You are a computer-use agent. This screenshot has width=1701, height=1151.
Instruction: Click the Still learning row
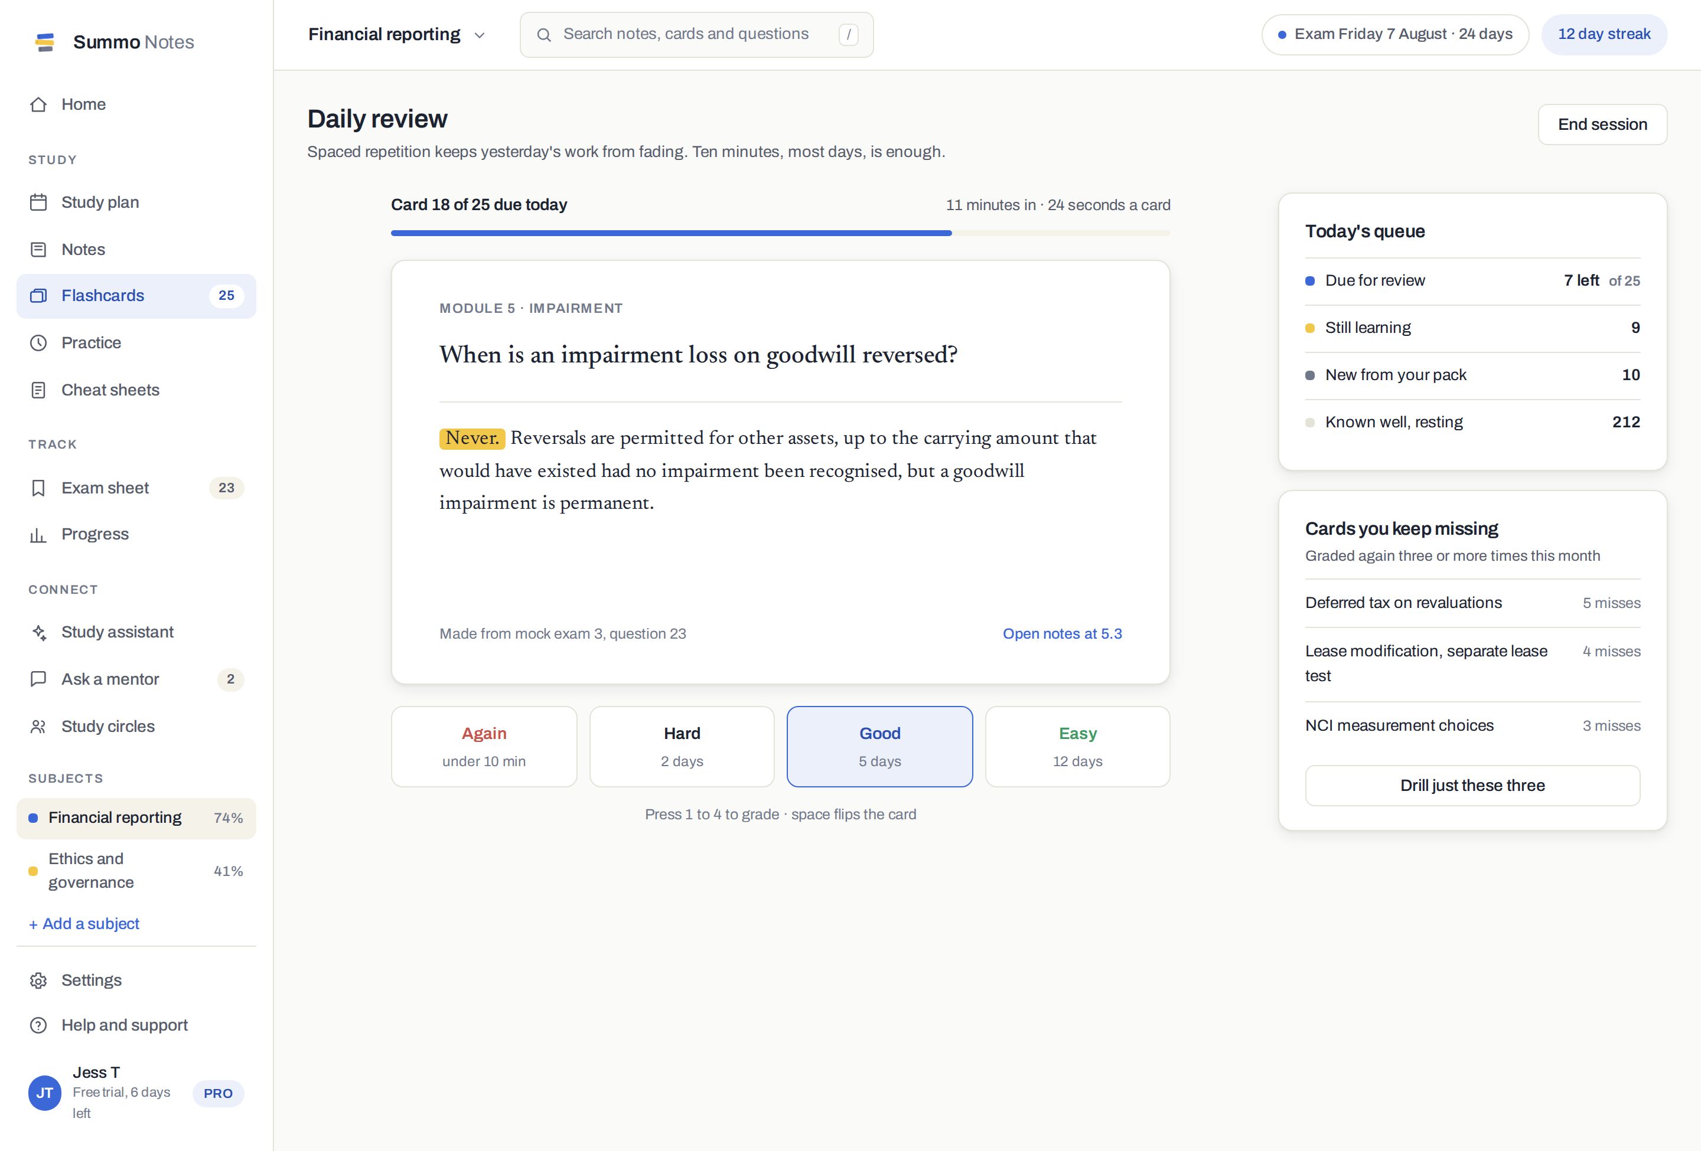1472,328
